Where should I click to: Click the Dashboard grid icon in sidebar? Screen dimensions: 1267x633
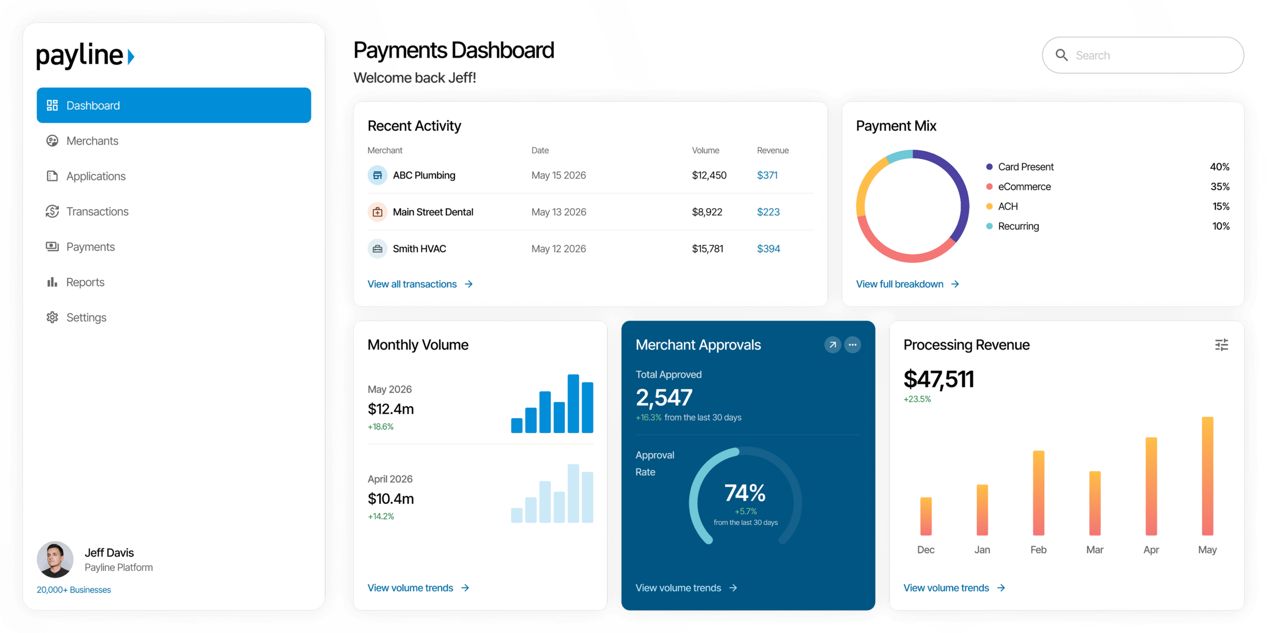pos(52,105)
